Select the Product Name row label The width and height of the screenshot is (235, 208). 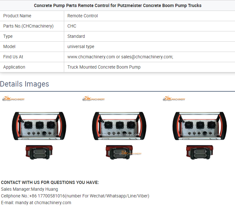[x=17, y=16]
